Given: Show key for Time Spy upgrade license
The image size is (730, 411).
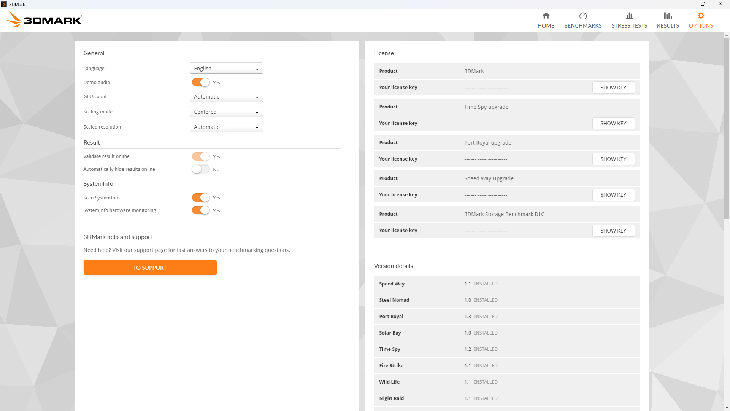Looking at the screenshot, I should [x=613, y=123].
